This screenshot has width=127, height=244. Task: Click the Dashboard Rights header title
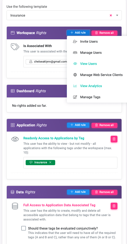point(31,91)
